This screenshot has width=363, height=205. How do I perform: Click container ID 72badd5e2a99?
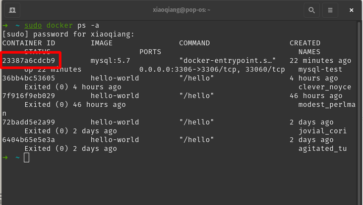click(x=29, y=122)
